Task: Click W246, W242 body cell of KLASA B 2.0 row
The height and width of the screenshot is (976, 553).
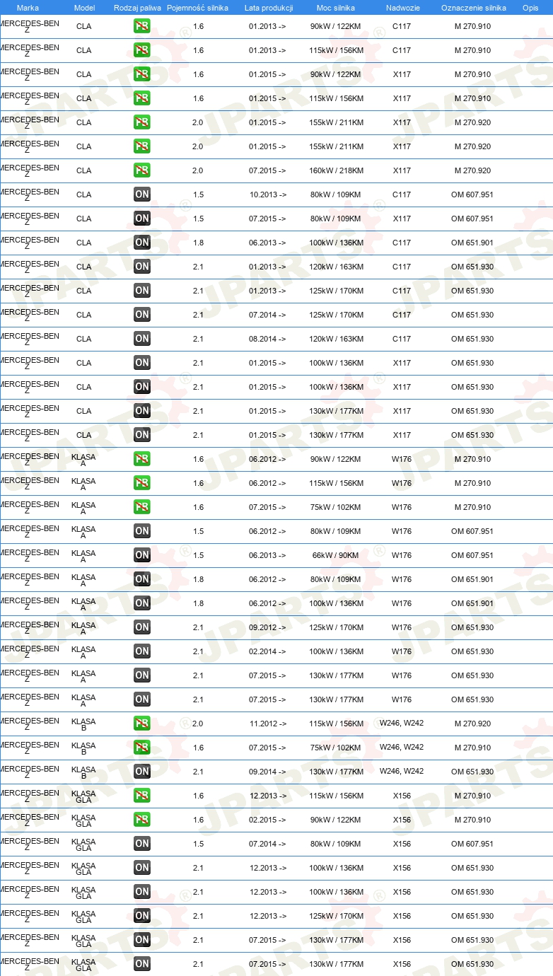Action: point(402,724)
